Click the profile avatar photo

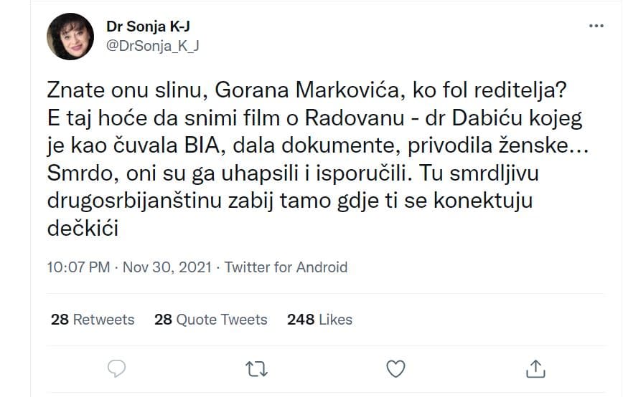[70, 37]
